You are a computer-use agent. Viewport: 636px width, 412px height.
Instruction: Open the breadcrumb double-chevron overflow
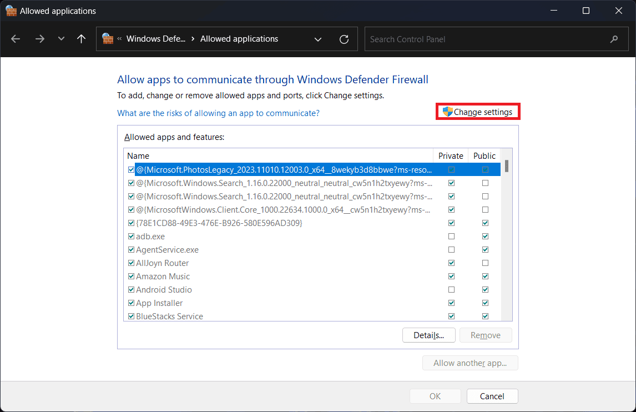120,39
